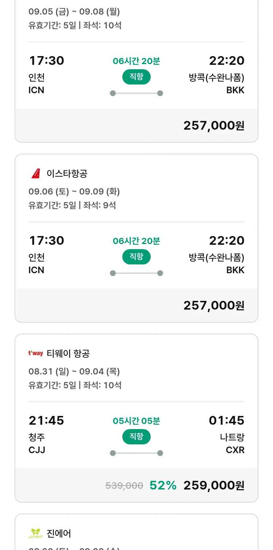
Task: Click 01:45 arrival time at 나트랑
Action: pyautogui.click(x=226, y=420)
